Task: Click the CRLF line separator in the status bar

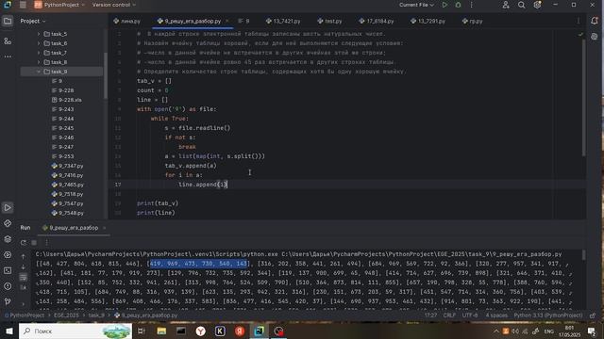Action: point(449,315)
